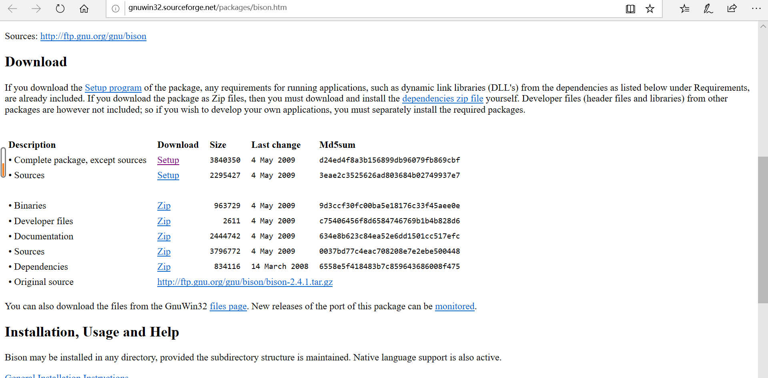Refresh the bison.htm page

(60, 8)
